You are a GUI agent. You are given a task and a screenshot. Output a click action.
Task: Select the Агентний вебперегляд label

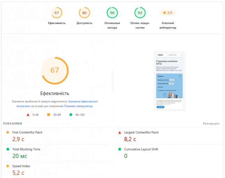click(x=168, y=25)
